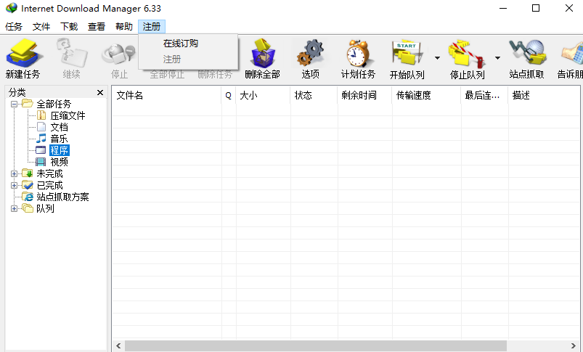This screenshot has width=583, height=352.
Task: Click the 压缩文件 category icon
Action: (41, 115)
